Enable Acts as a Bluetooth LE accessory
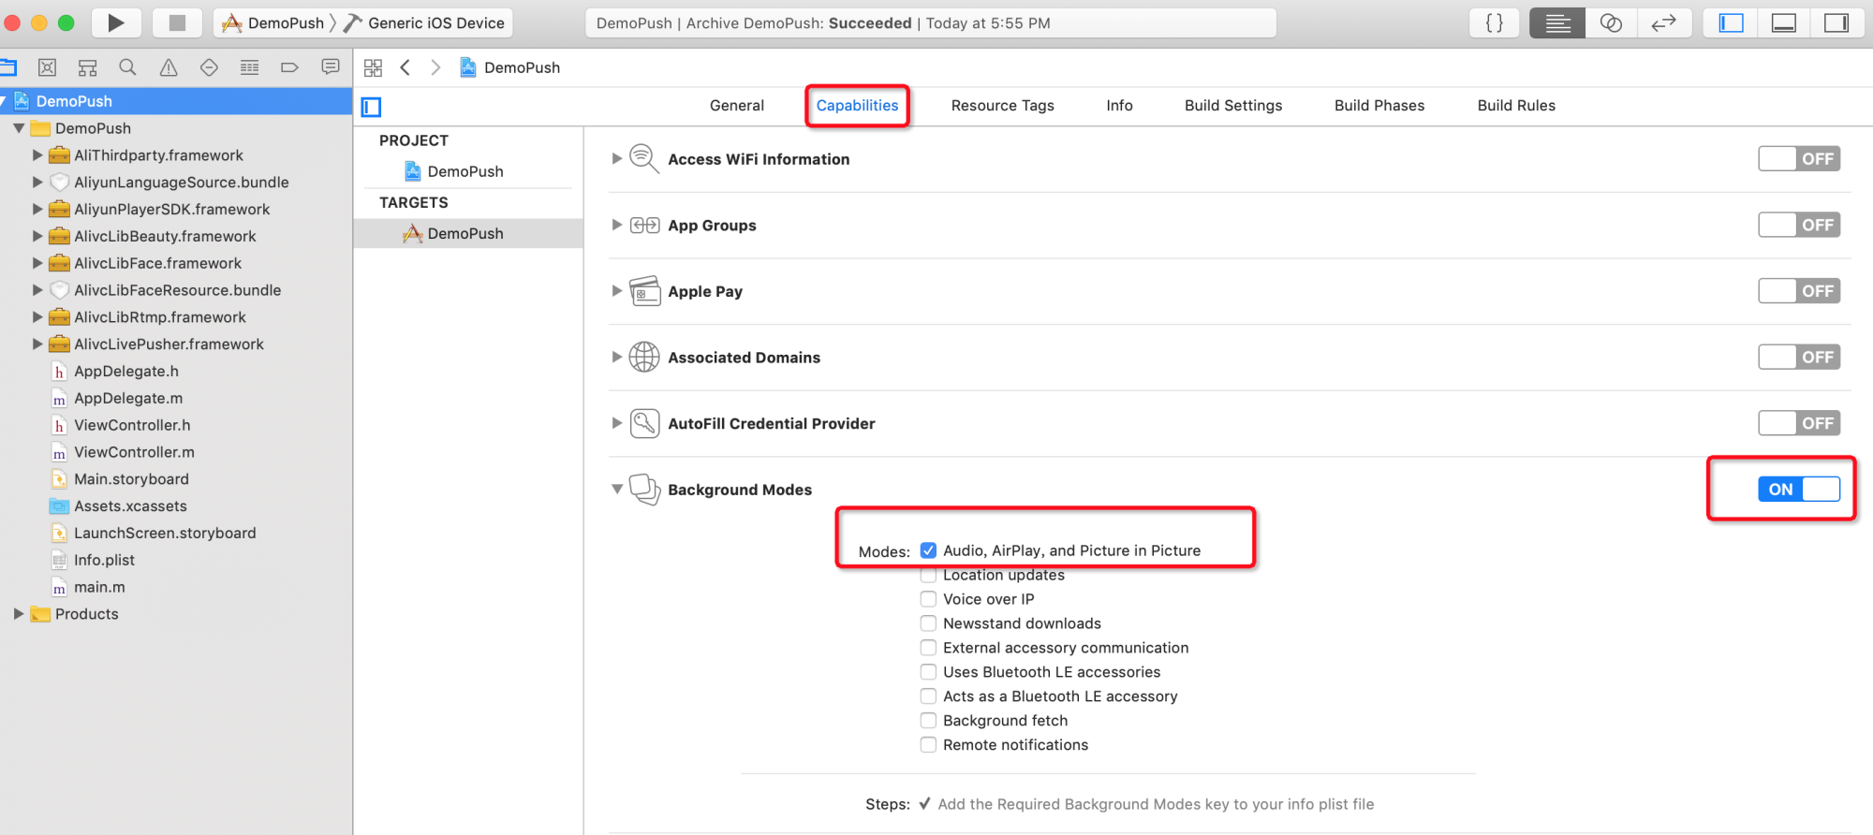The height and width of the screenshot is (835, 1873). (x=928, y=696)
